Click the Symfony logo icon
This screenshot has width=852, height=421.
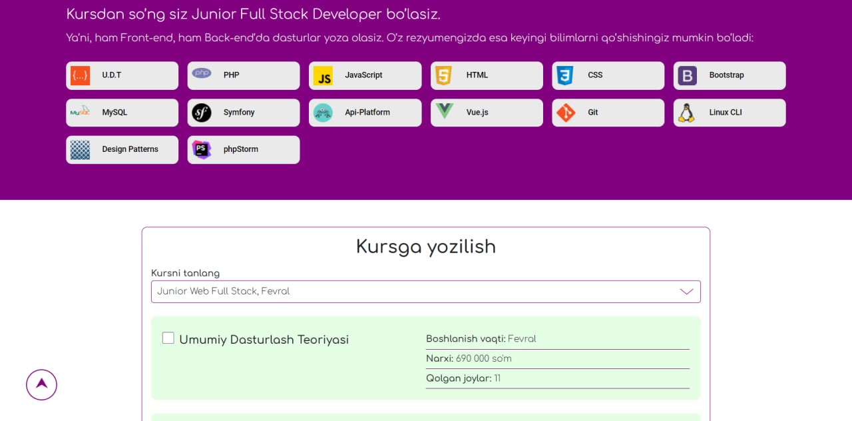coord(202,112)
